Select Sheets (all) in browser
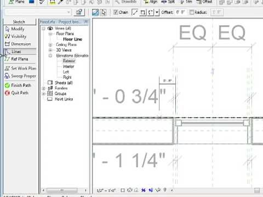The image size is (263, 197). (x=64, y=83)
